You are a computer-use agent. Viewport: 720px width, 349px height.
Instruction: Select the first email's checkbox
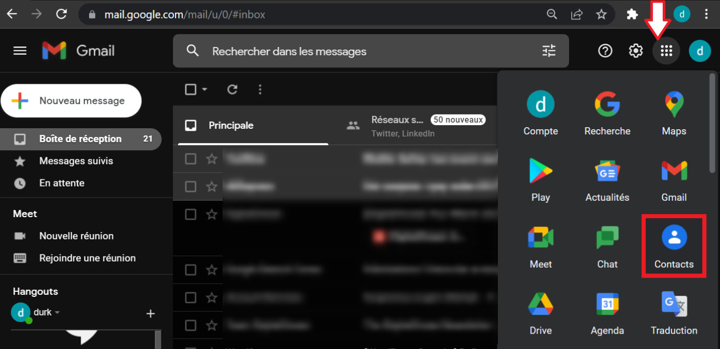point(191,158)
